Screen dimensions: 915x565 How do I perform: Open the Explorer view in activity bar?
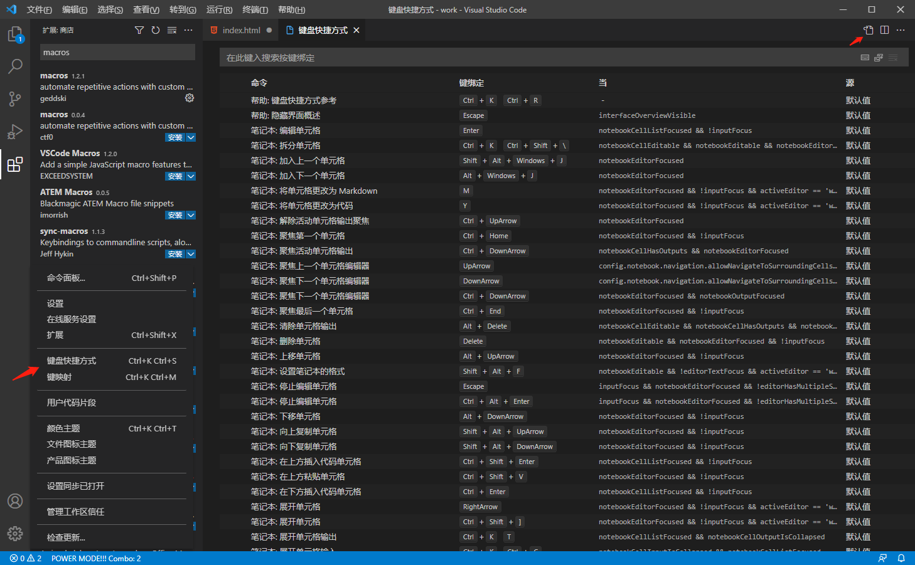pyautogui.click(x=15, y=34)
